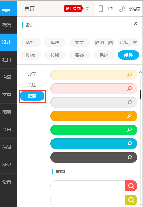Select the 通栏 category pill
143x207 pixels.
[30, 42]
